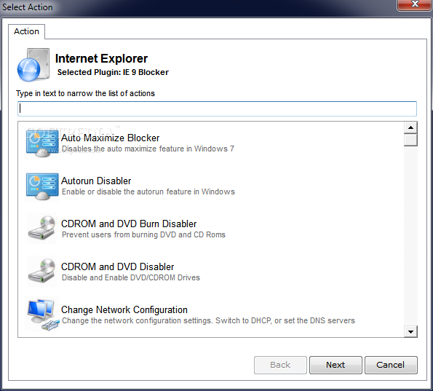The width and height of the screenshot is (433, 391).
Task: Click 'Prevent users from burning DVD and CD Roms'
Action: point(143,234)
